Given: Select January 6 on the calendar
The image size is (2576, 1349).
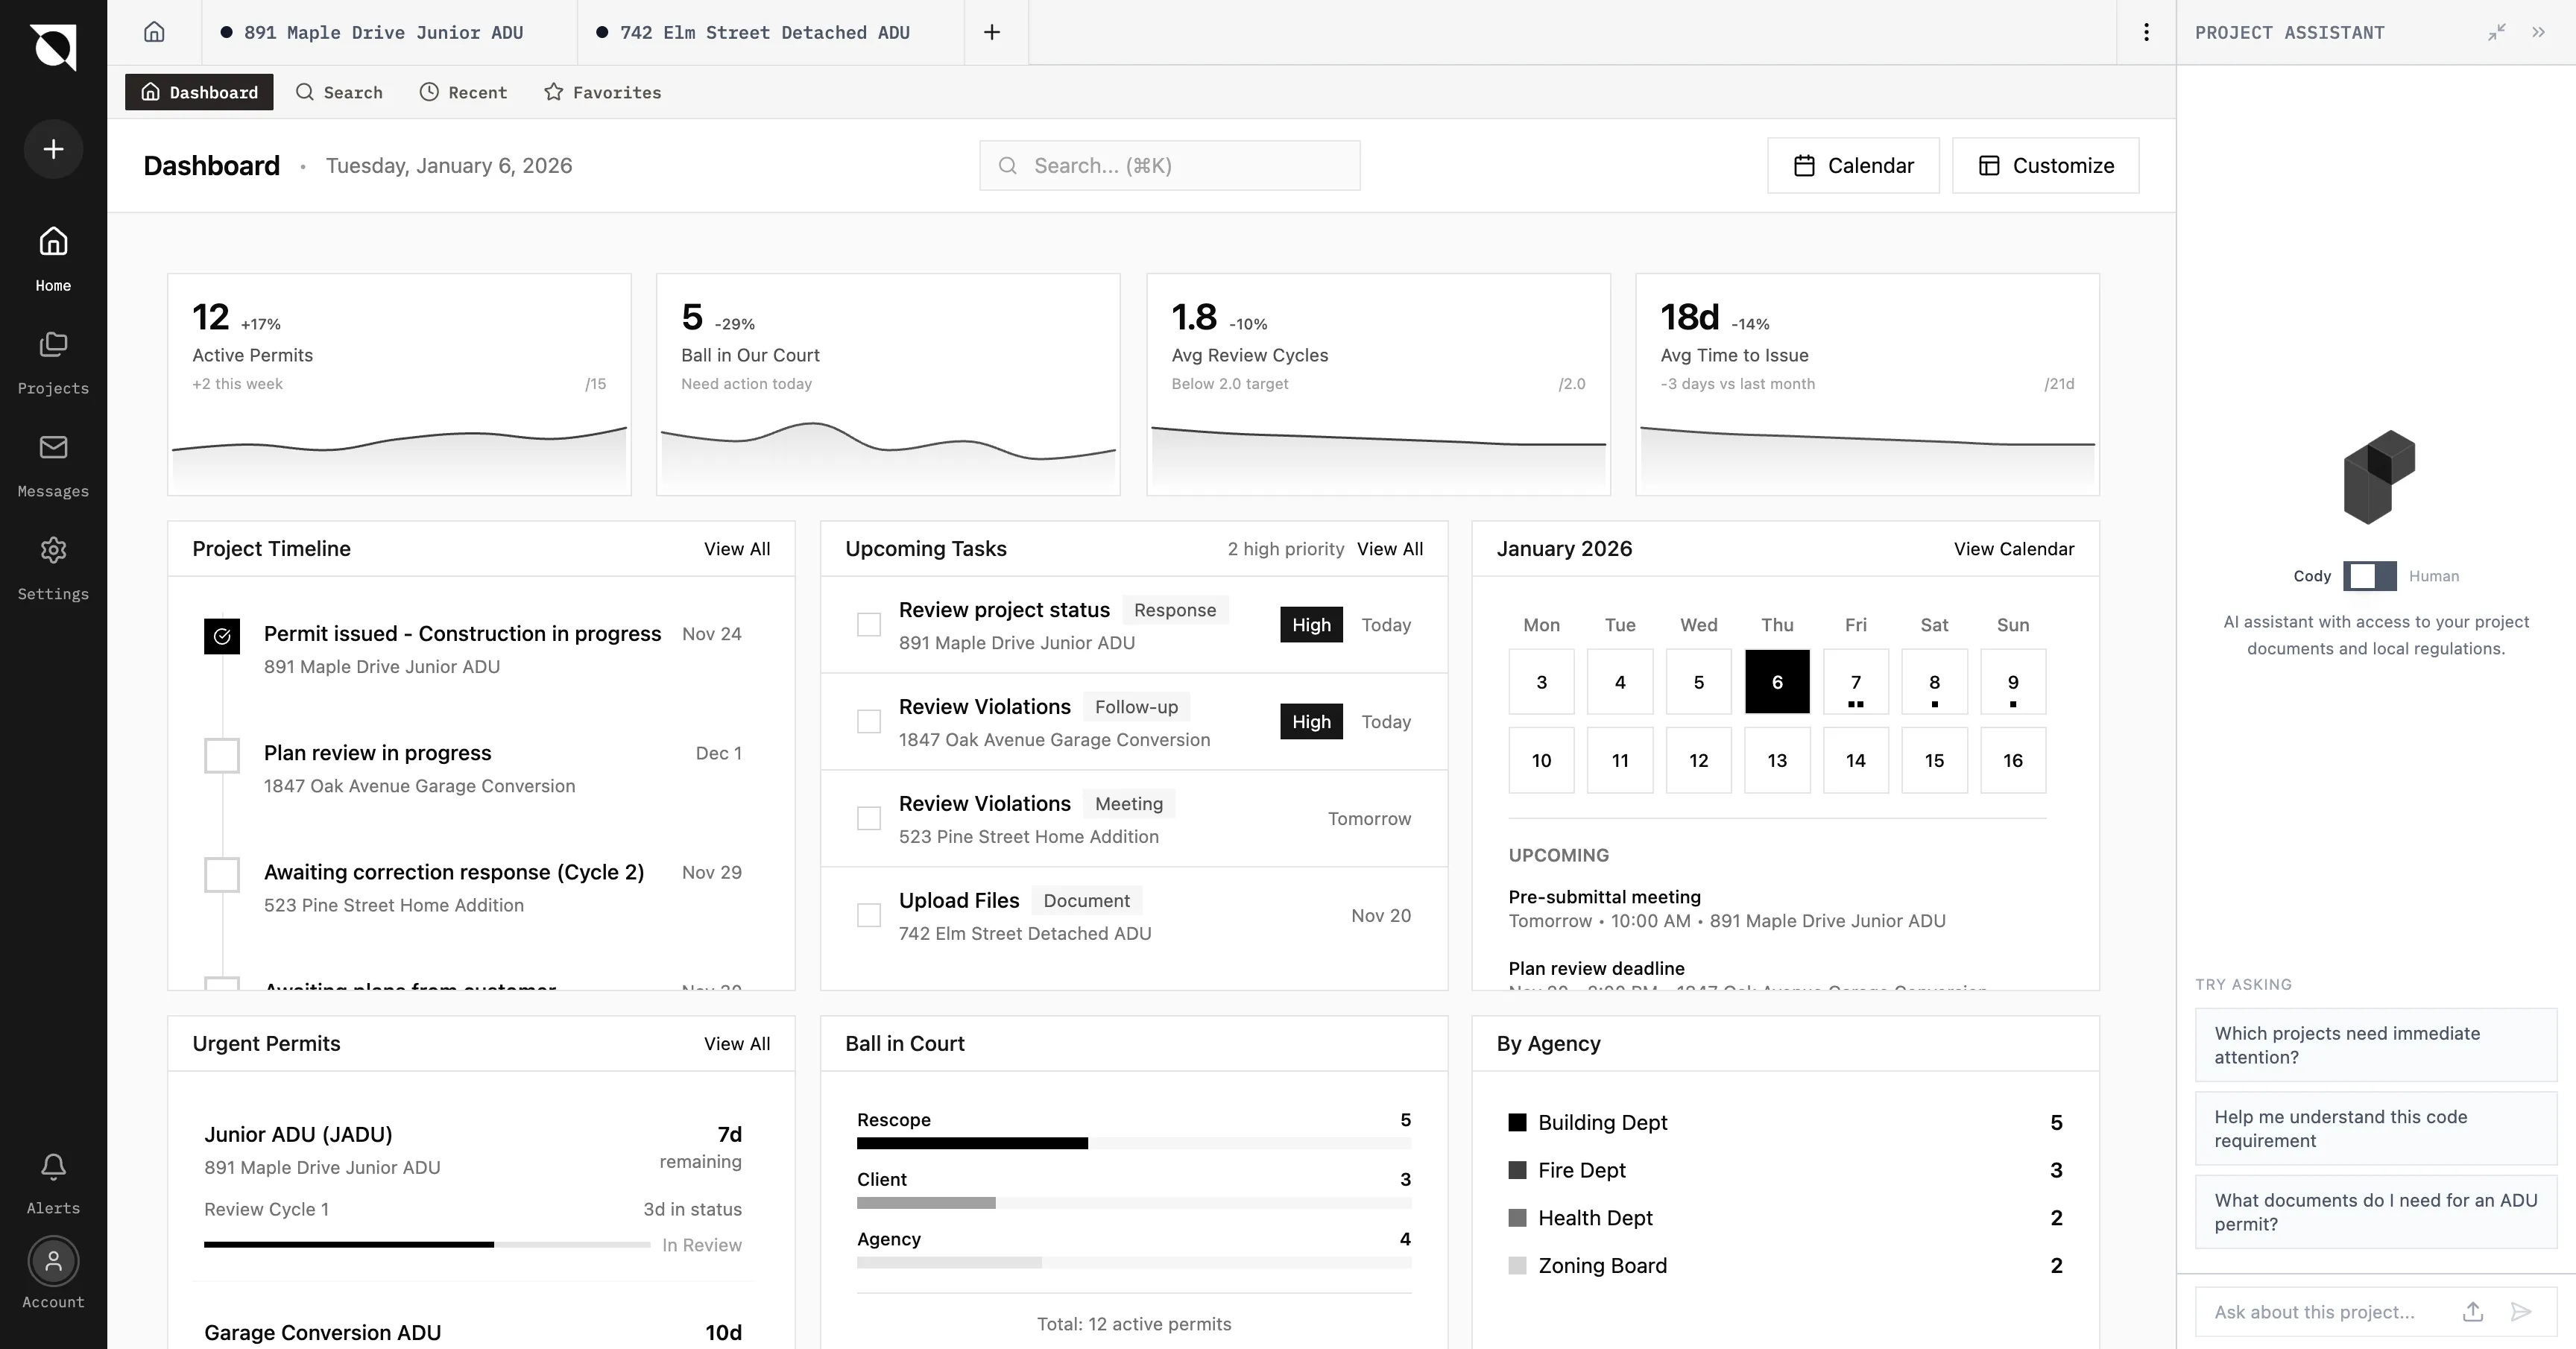Looking at the screenshot, I should [1777, 682].
